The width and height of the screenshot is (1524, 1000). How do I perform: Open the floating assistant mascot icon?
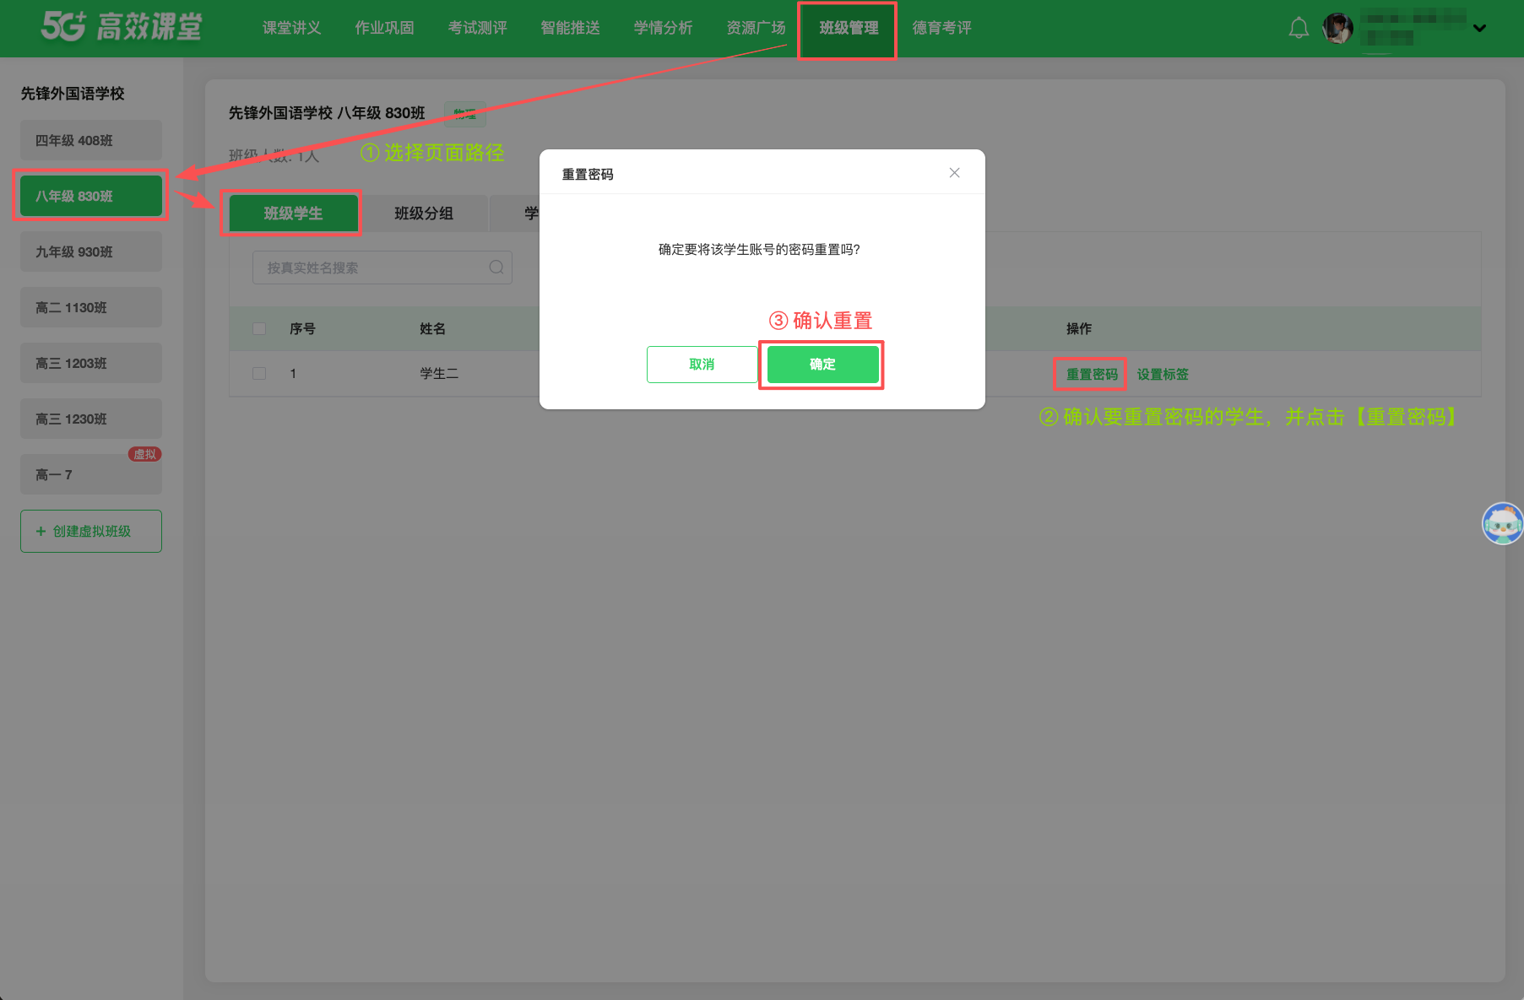[1503, 523]
